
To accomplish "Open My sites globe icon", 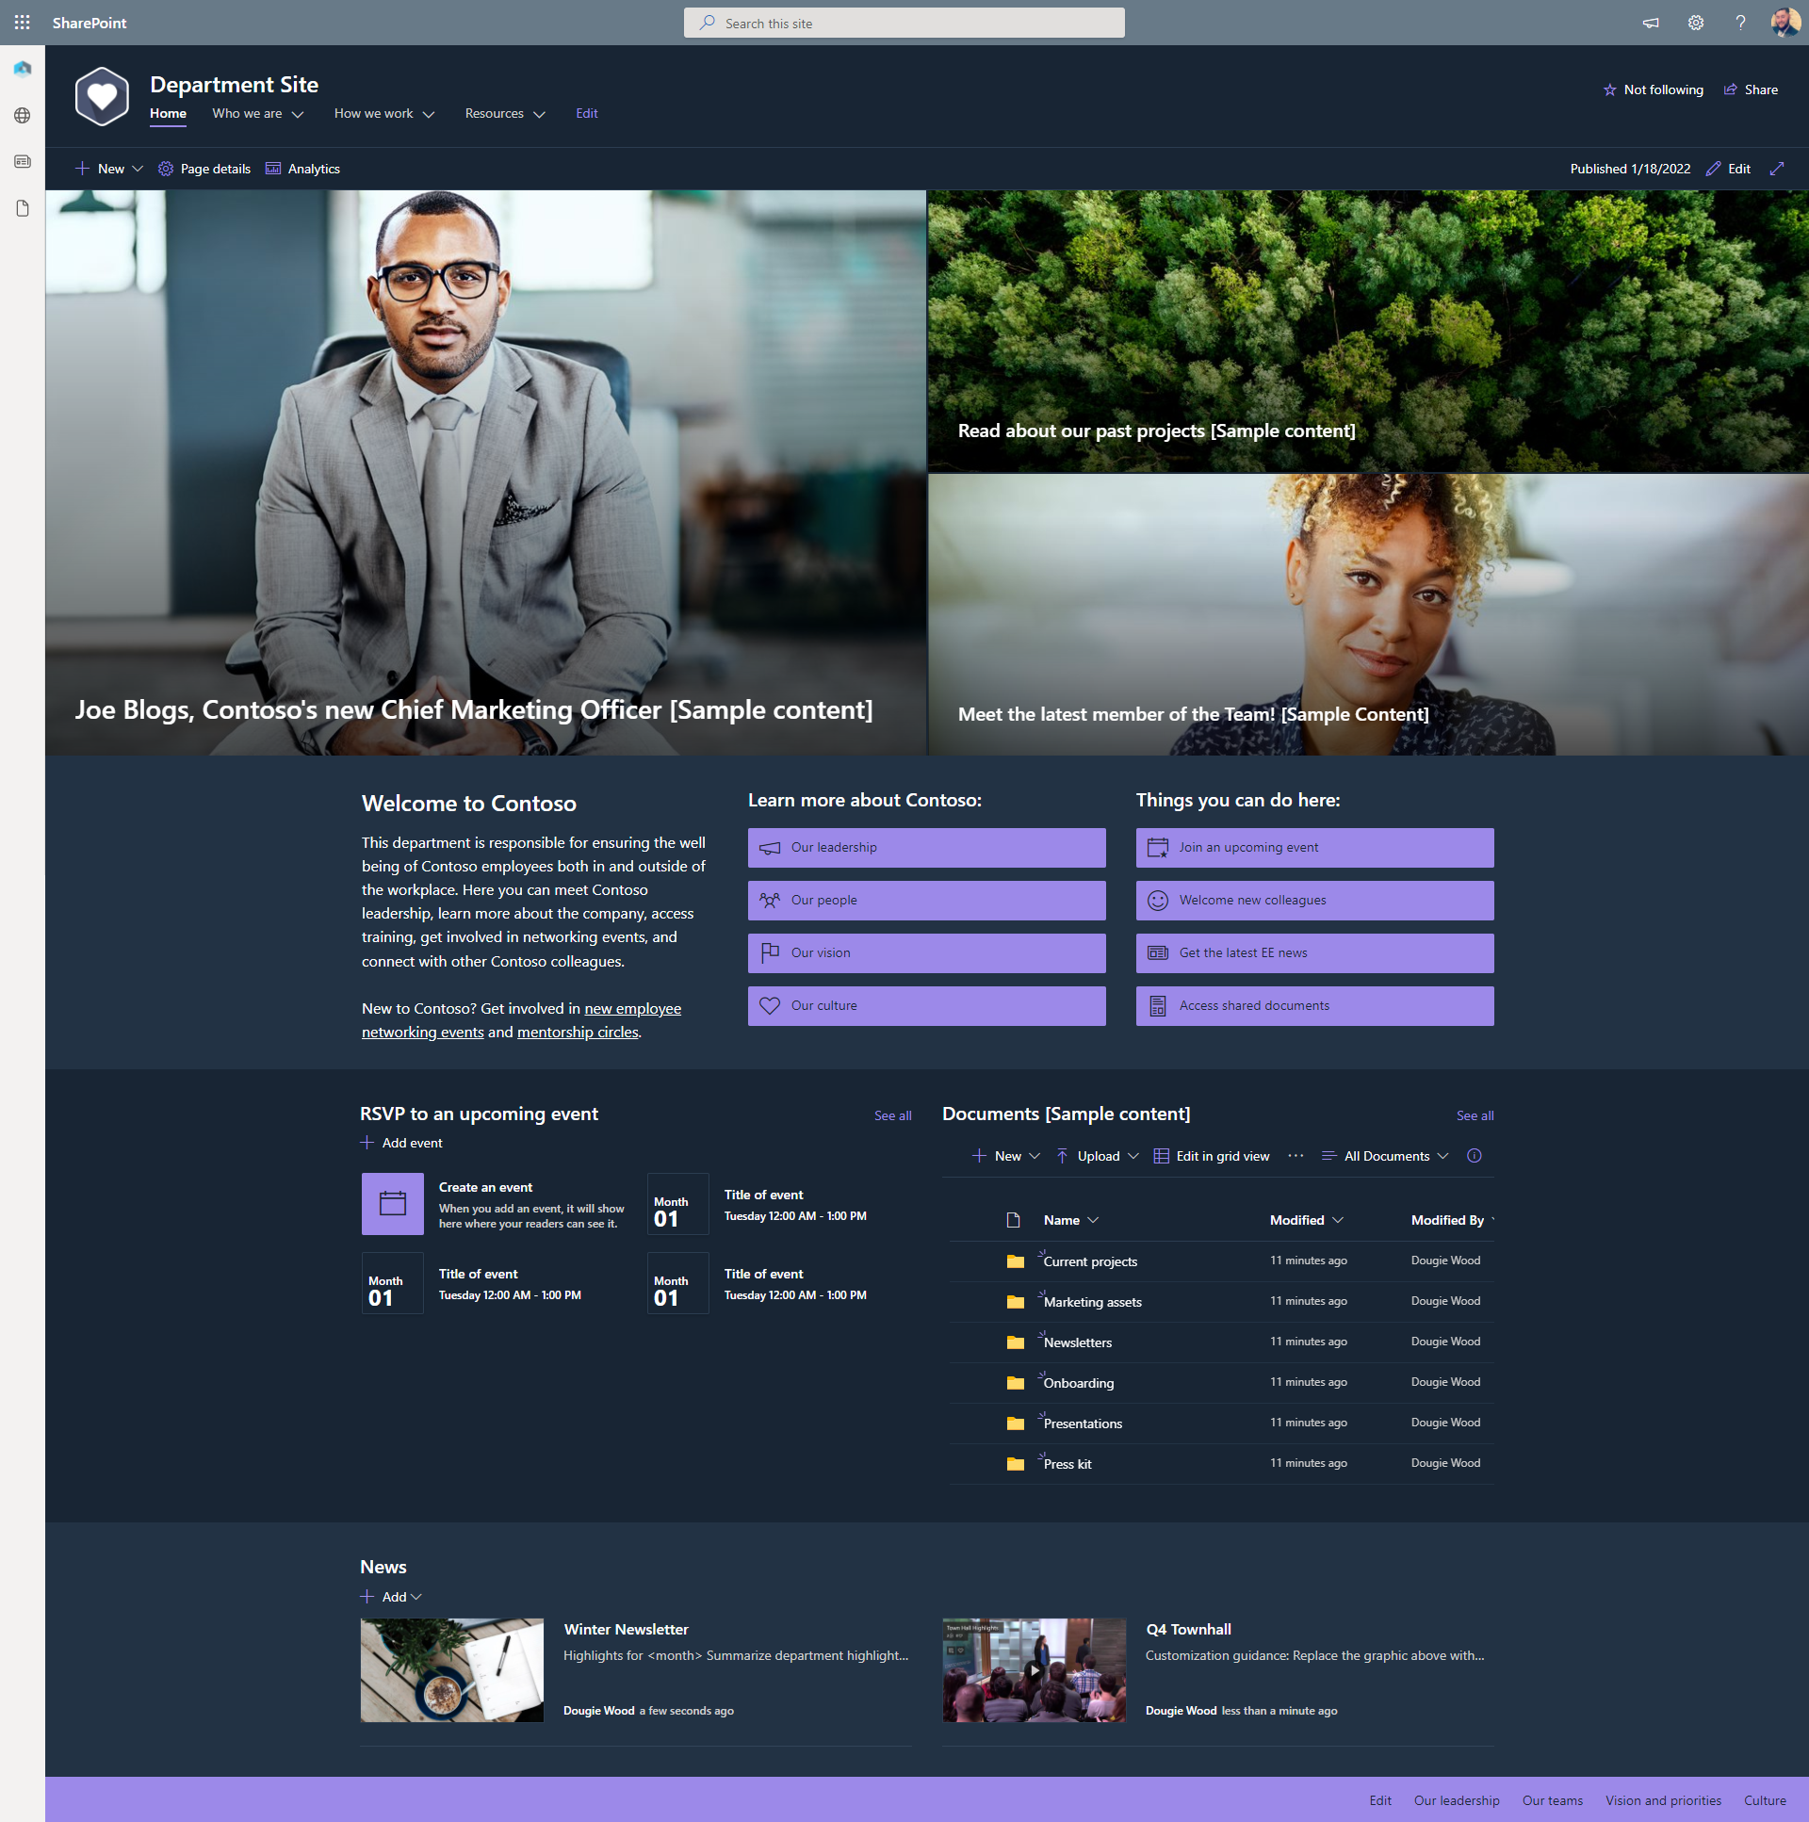I will 23,115.
